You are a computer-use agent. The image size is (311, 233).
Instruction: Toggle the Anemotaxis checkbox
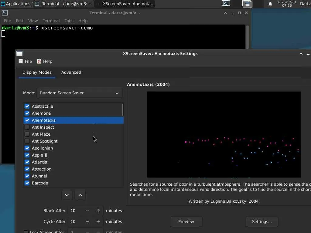click(27, 120)
